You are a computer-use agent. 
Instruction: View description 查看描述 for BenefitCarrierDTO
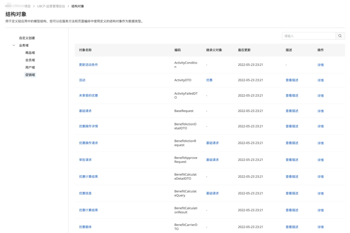[x=292, y=227]
